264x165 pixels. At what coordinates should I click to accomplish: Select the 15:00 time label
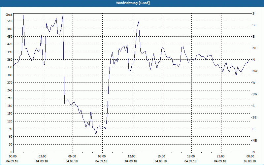[162, 156]
